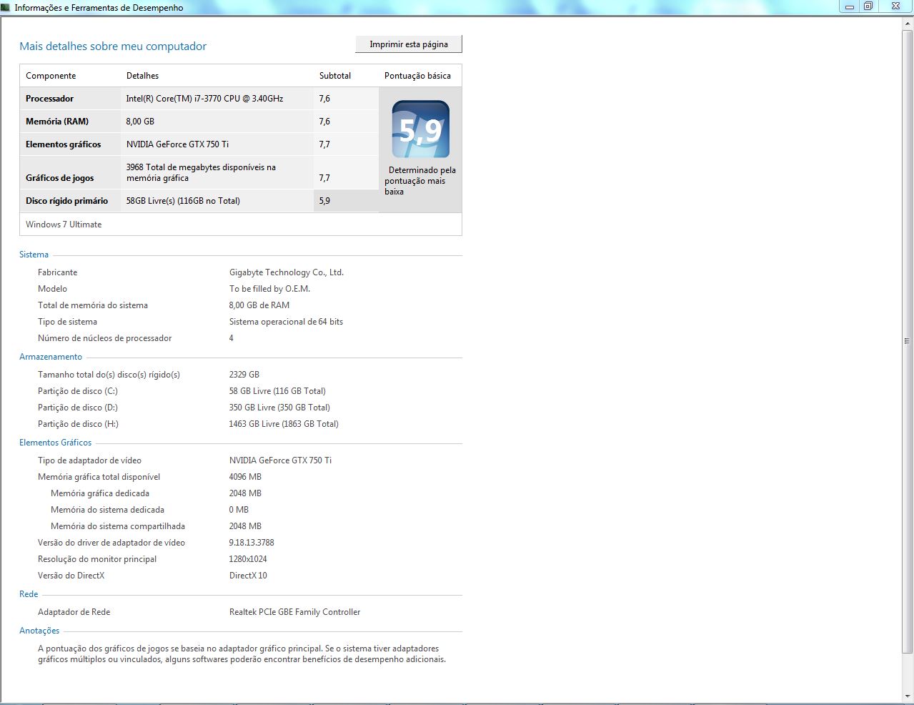The image size is (914, 705).
Task: Click the 'Determinado pela pontuação mais baixa' text
Action: point(420,181)
